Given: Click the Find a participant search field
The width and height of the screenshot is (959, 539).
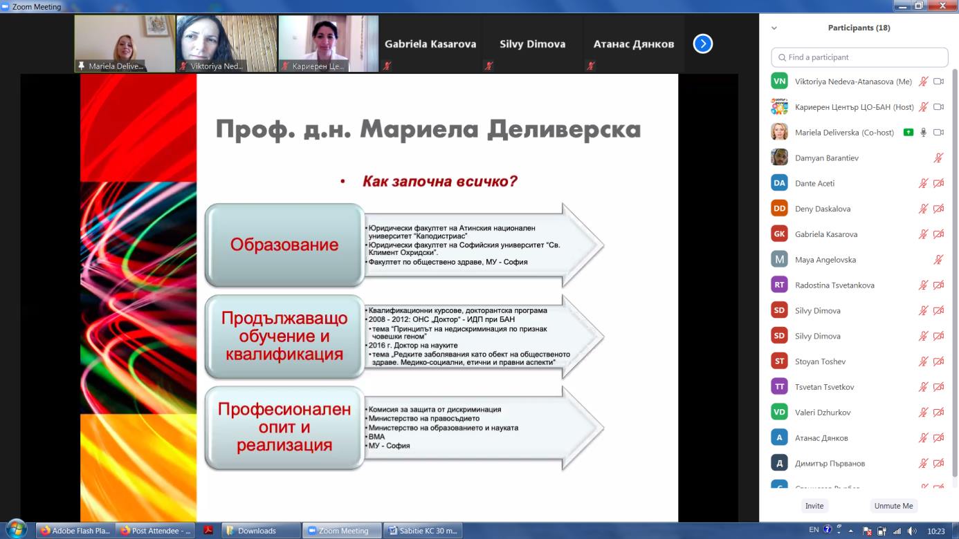Looking at the screenshot, I should (859, 57).
